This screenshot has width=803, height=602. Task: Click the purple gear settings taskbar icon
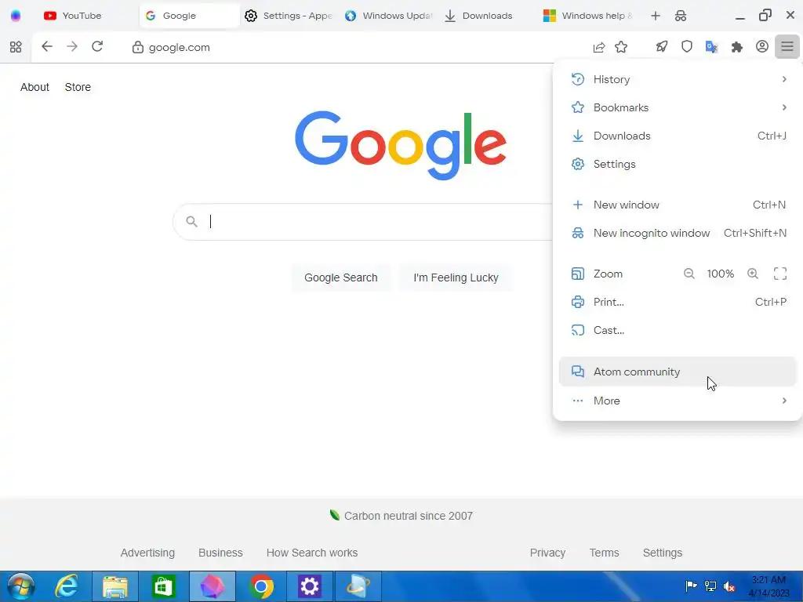tap(309, 586)
